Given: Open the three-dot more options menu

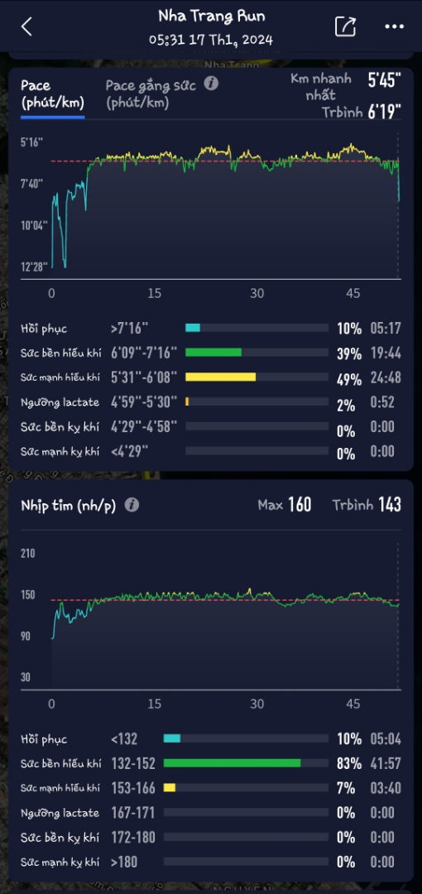Looking at the screenshot, I should point(394,26).
